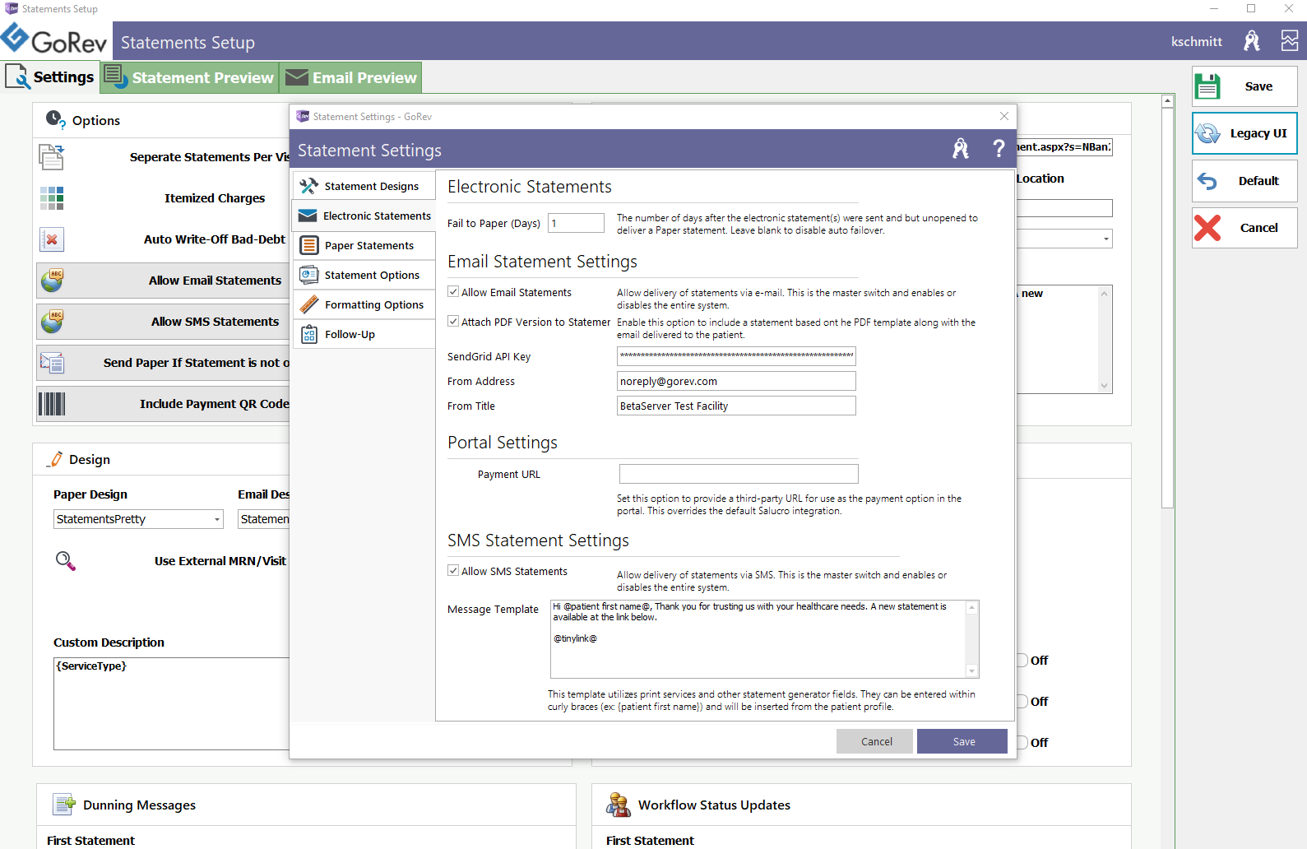Click Options clock icon
Image resolution: width=1307 pixels, height=849 pixels.
click(x=55, y=120)
